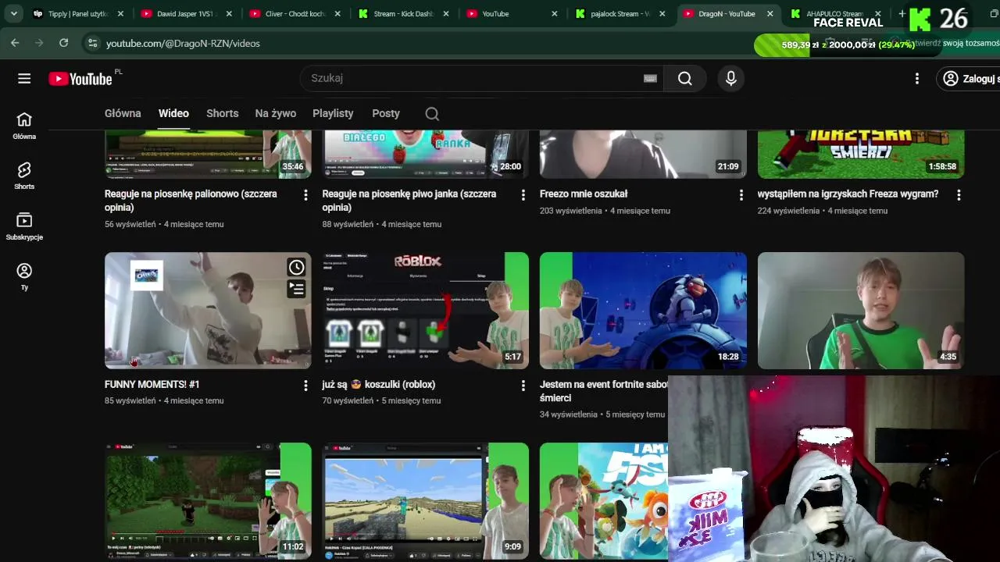
Task: Open the 9:09 Minecraft thumbnail
Action: coord(426,501)
